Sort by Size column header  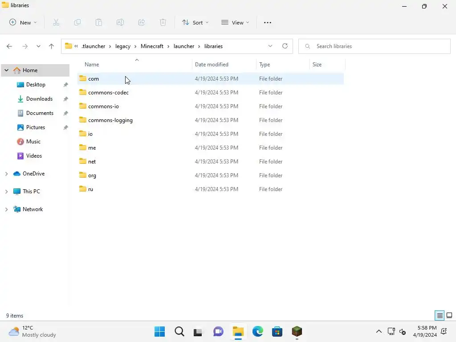tap(327, 64)
